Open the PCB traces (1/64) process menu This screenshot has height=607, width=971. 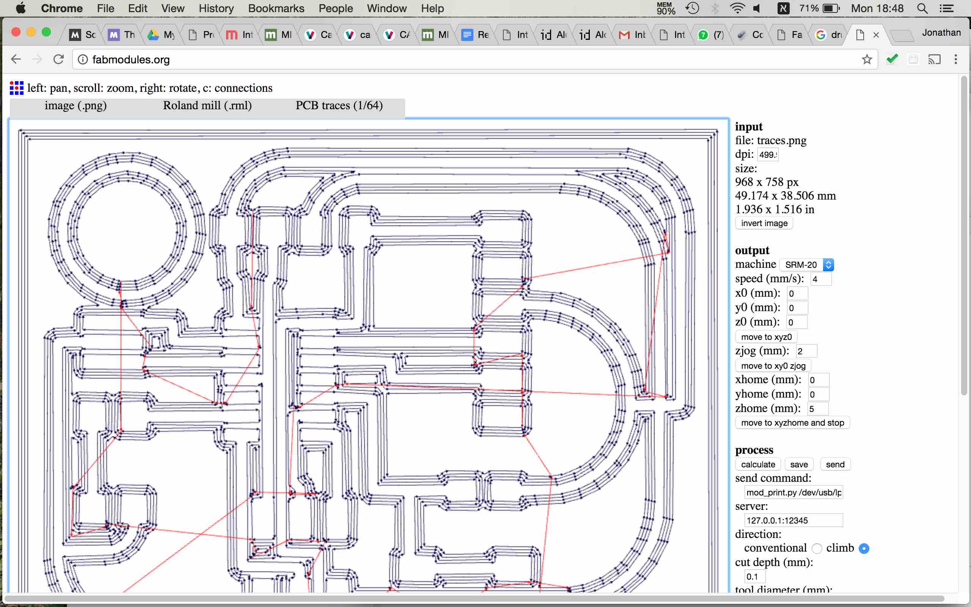pyautogui.click(x=339, y=105)
